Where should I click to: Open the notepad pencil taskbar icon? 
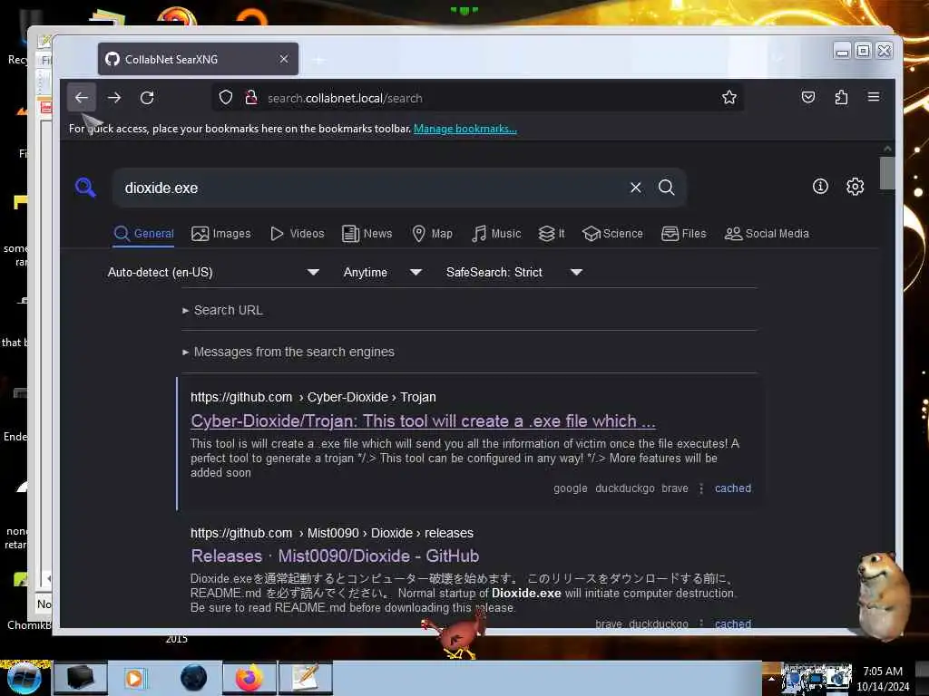point(306,678)
